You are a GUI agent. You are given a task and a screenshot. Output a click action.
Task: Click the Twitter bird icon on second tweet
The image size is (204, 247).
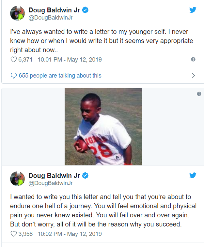coord(193,175)
